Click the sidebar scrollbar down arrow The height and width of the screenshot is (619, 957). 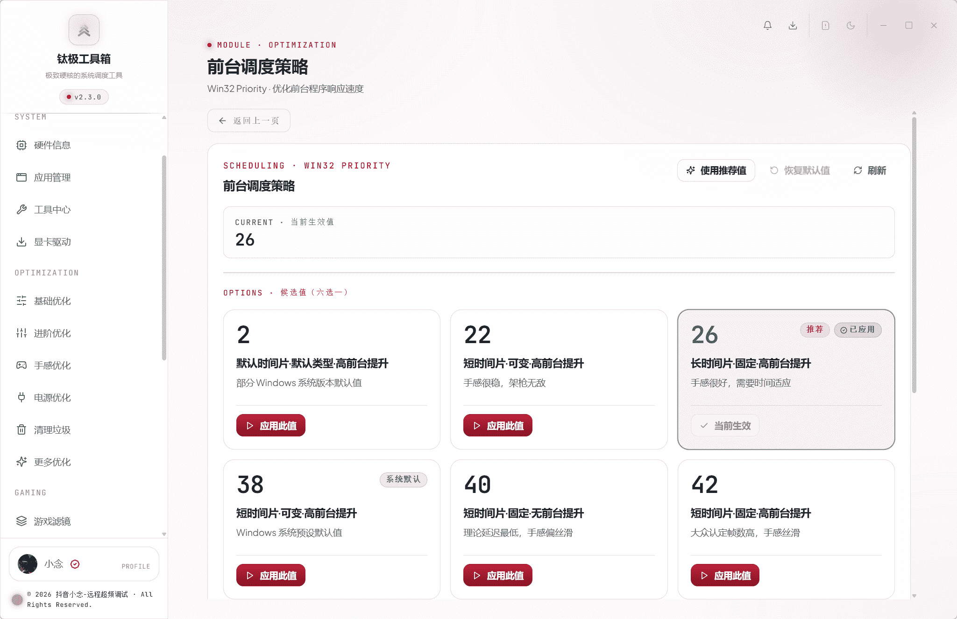click(164, 534)
